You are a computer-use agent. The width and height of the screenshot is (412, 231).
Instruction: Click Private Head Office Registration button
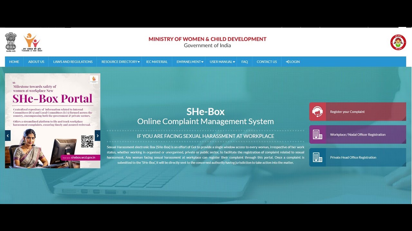pos(358,157)
